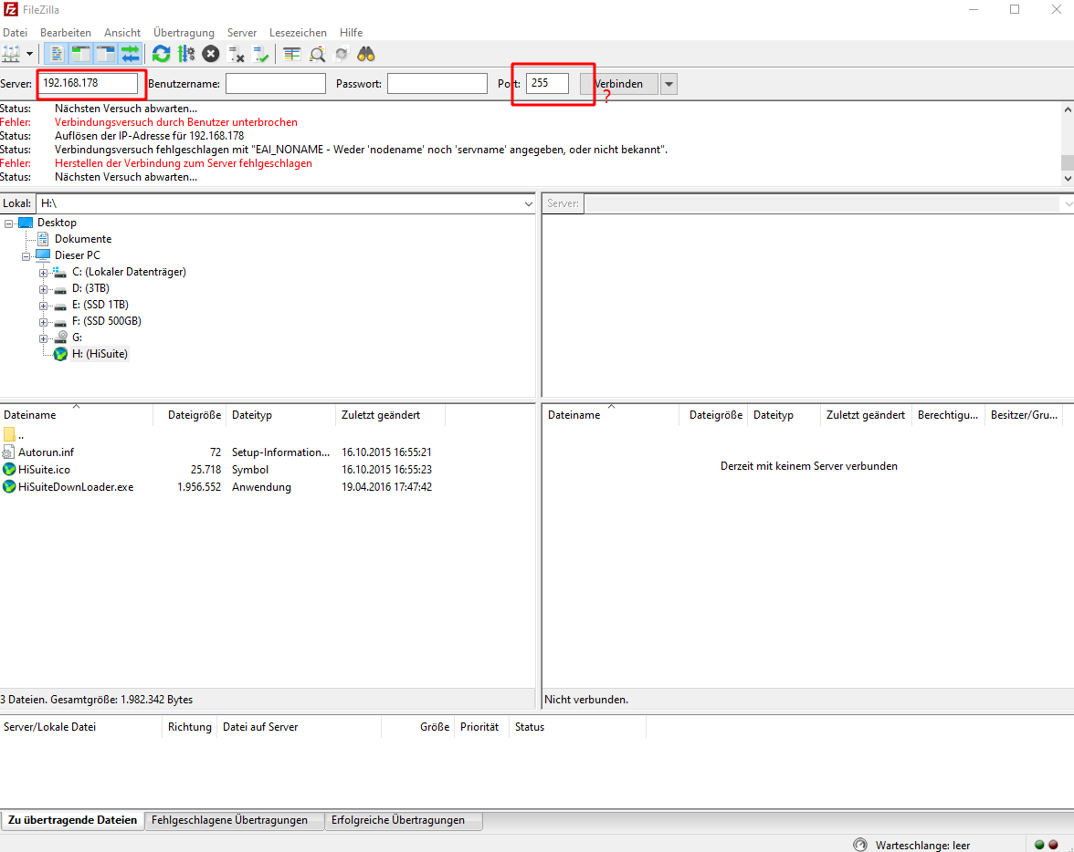This screenshot has height=852, width=1074.
Task: Toggle local directory tree display
Action: [x=80, y=54]
